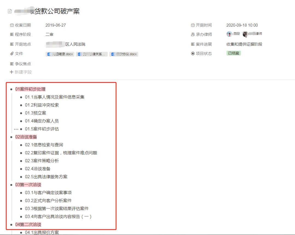
Task: Click the calendar icon next to 收案日期
Action: (x=12, y=25)
